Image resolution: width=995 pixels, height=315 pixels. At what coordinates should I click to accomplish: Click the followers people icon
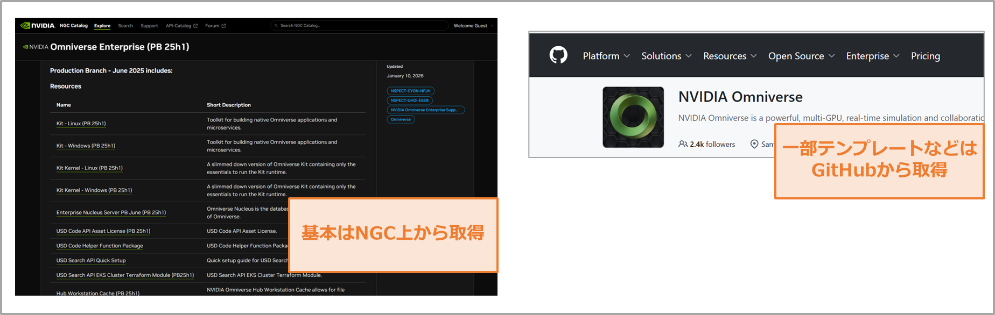[x=683, y=144]
